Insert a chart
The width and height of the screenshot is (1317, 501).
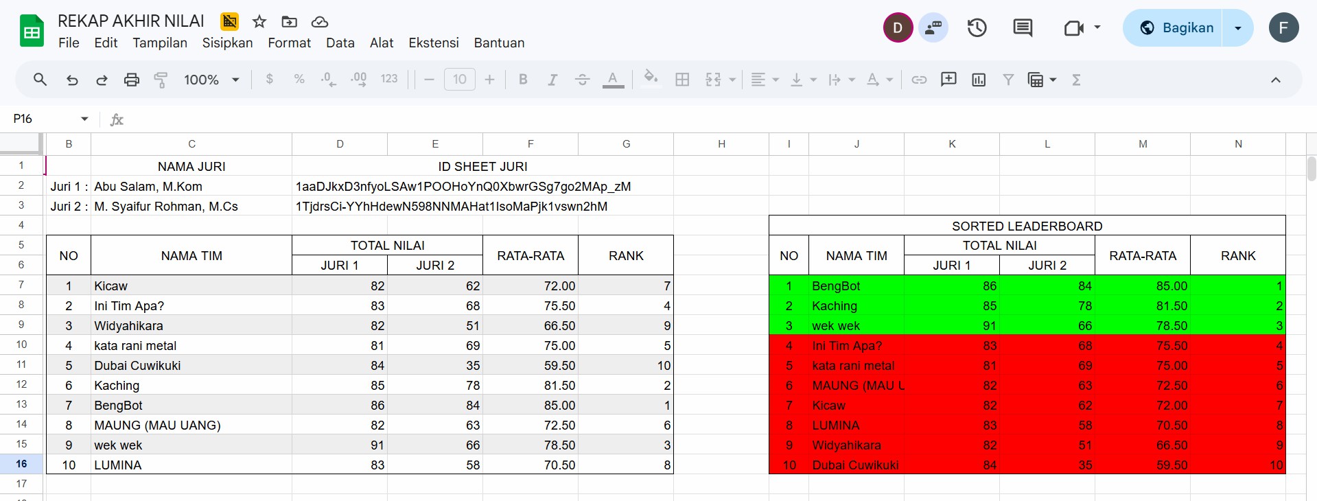coord(979,80)
